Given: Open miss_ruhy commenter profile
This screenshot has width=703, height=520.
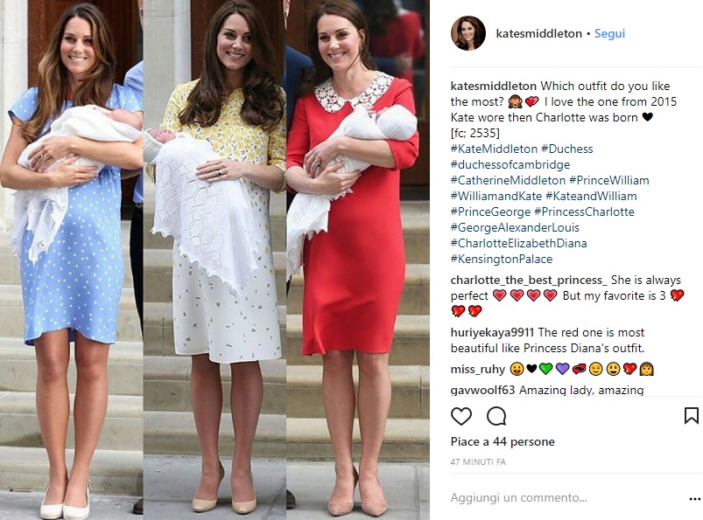Looking at the screenshot, I should 477,370.
